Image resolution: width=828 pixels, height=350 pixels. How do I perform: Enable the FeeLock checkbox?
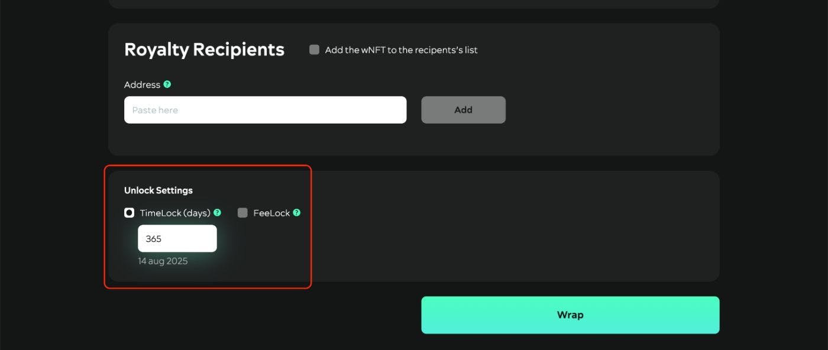coord(242,213)
